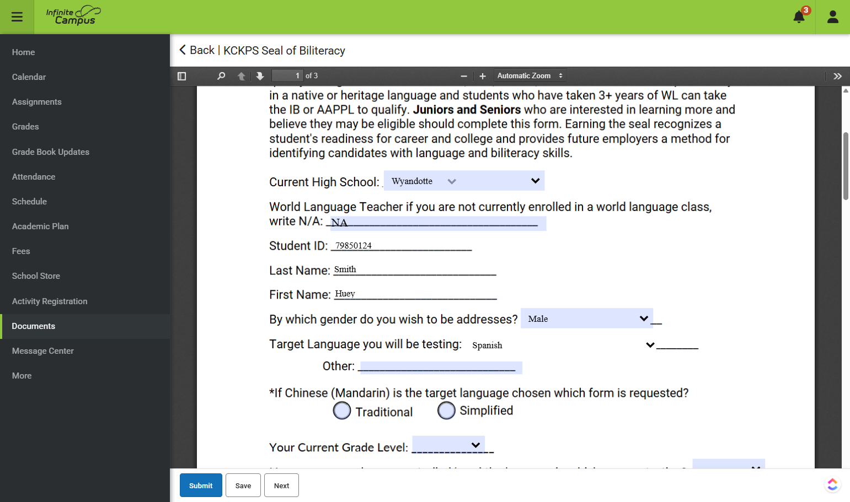Open the hamburger navigation menu
This screenshot has height=502, width=850.
point(17,17)
